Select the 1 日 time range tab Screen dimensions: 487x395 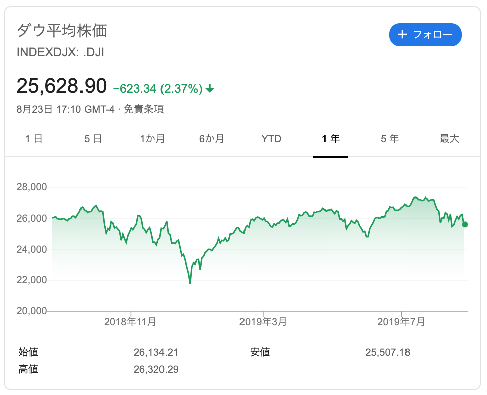[34, 139]
